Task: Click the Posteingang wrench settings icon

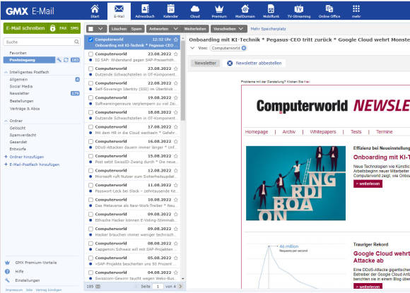Action: coord(59,60)
